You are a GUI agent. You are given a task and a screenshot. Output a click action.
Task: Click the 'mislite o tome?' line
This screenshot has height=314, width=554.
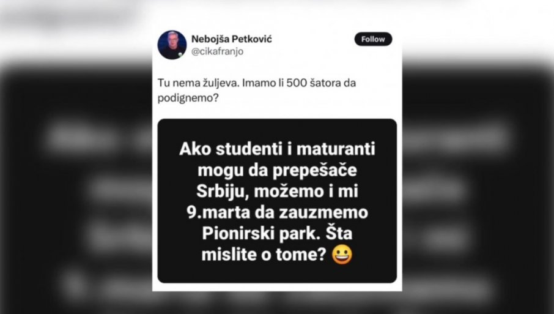pyautogui.click(x=264, y=255)
